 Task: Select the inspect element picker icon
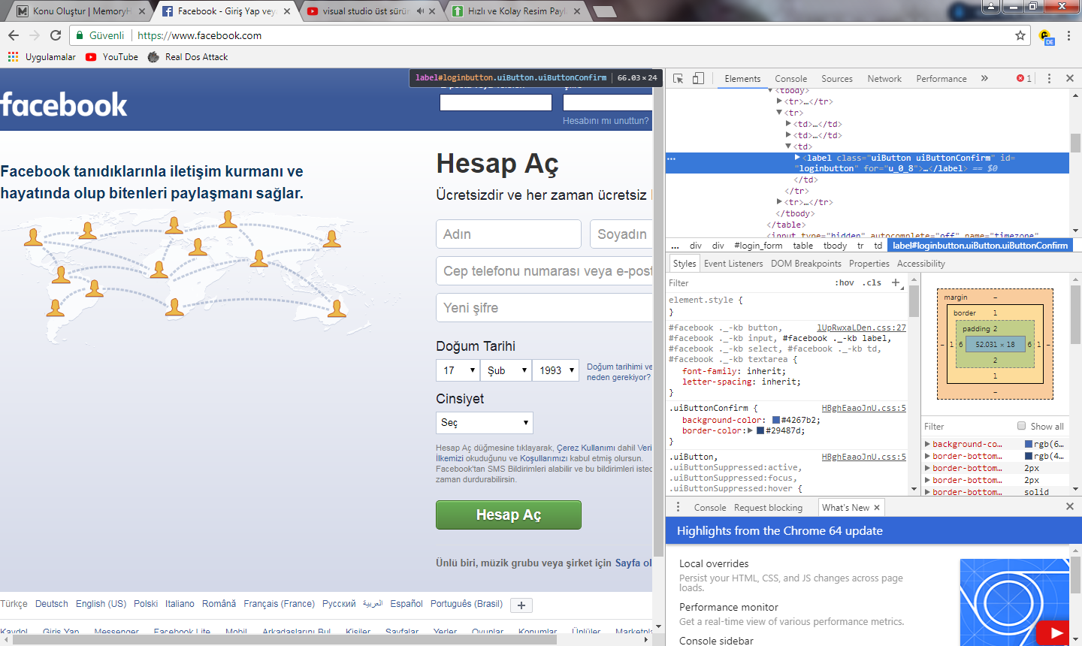(679, 78)
